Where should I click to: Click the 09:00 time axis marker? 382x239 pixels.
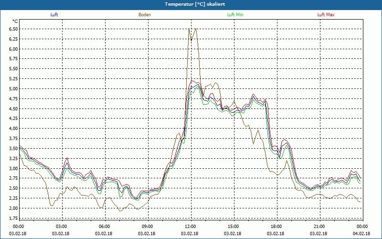[148, 227]
